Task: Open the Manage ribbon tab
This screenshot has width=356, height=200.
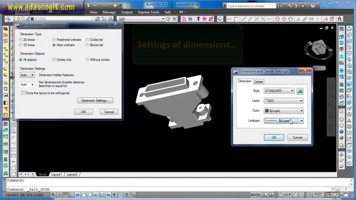Action: pyautogui.click(x=109, y=12)
